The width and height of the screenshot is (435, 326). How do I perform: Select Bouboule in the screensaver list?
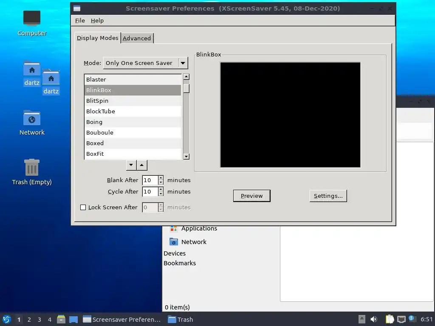pyautogui.click(x=133, y=132)
